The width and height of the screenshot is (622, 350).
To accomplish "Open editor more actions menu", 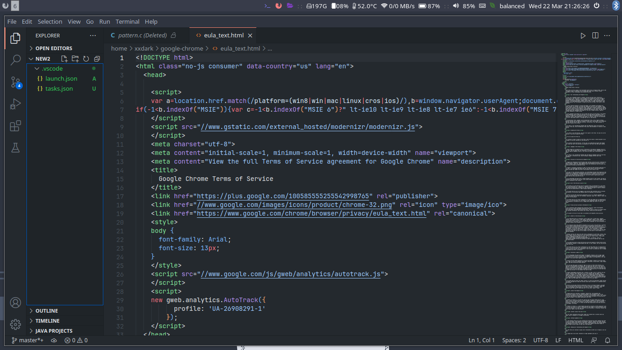I will click(x=607, y=36).
